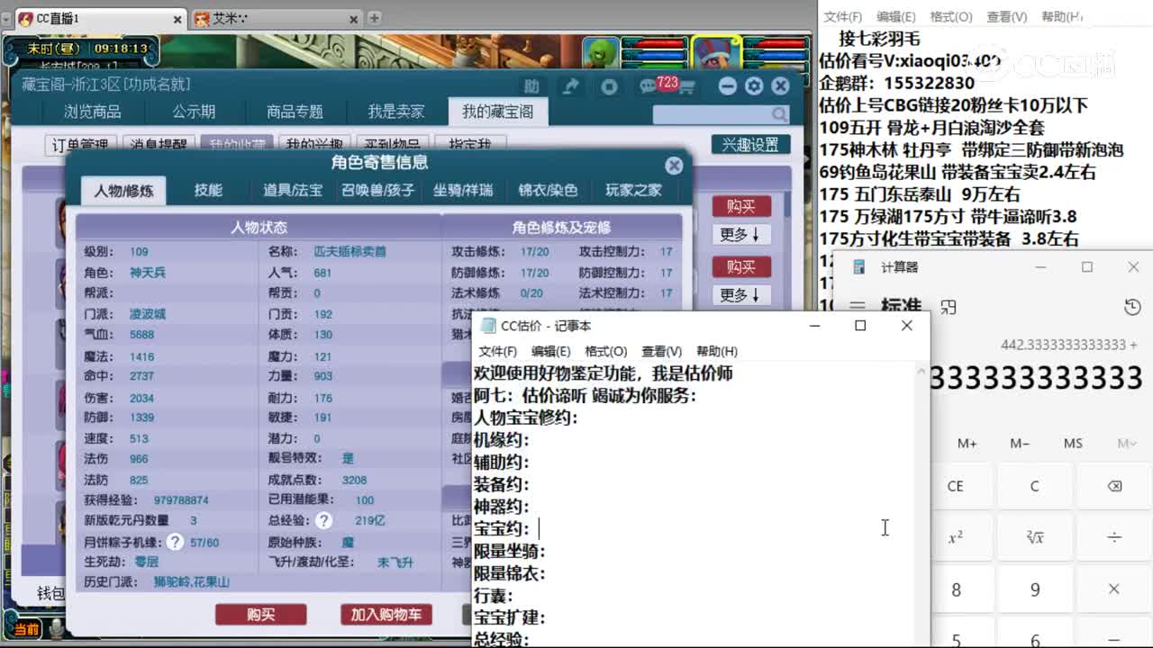Open the settings gear on the 藏宝阁 toolbar
Image resolution: width=1153 pixels, height=648 pixels.
tap(754, 85)
